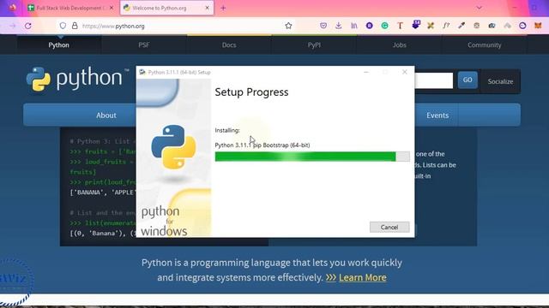
Task: Open the Python top navigation tab
Action: pos(59,45)
